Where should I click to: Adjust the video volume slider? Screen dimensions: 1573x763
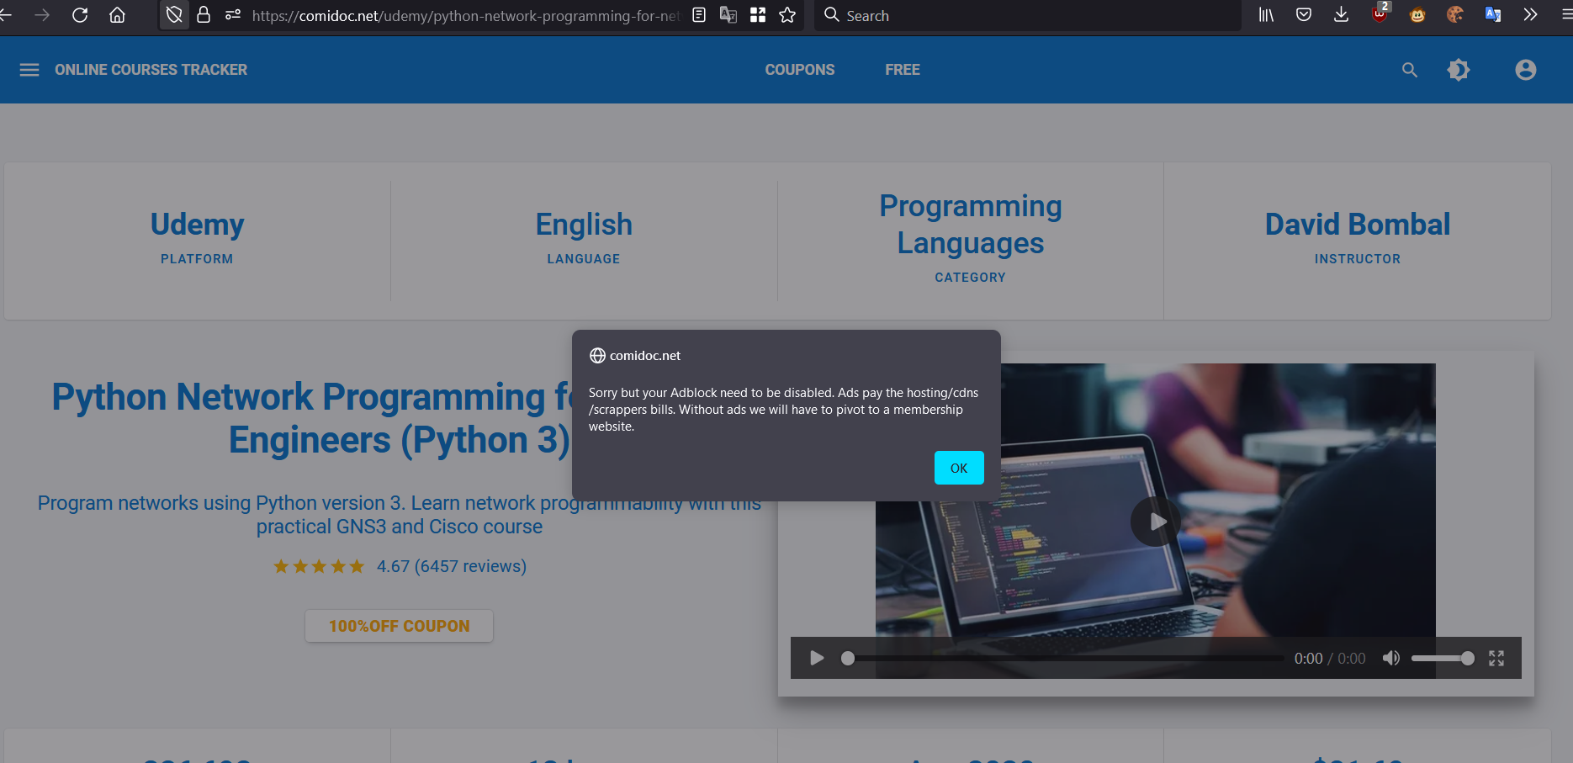click(1443, 658)
